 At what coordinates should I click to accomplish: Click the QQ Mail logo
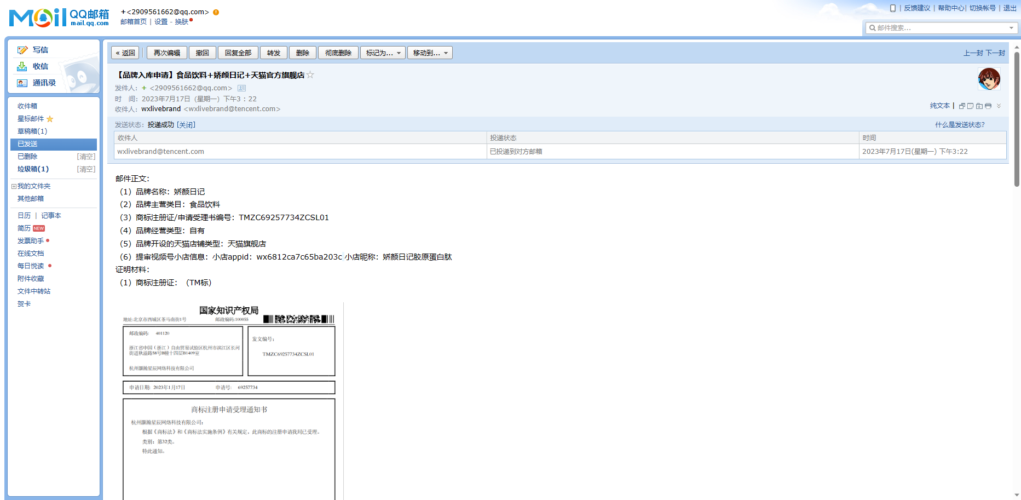pos(59,18)
